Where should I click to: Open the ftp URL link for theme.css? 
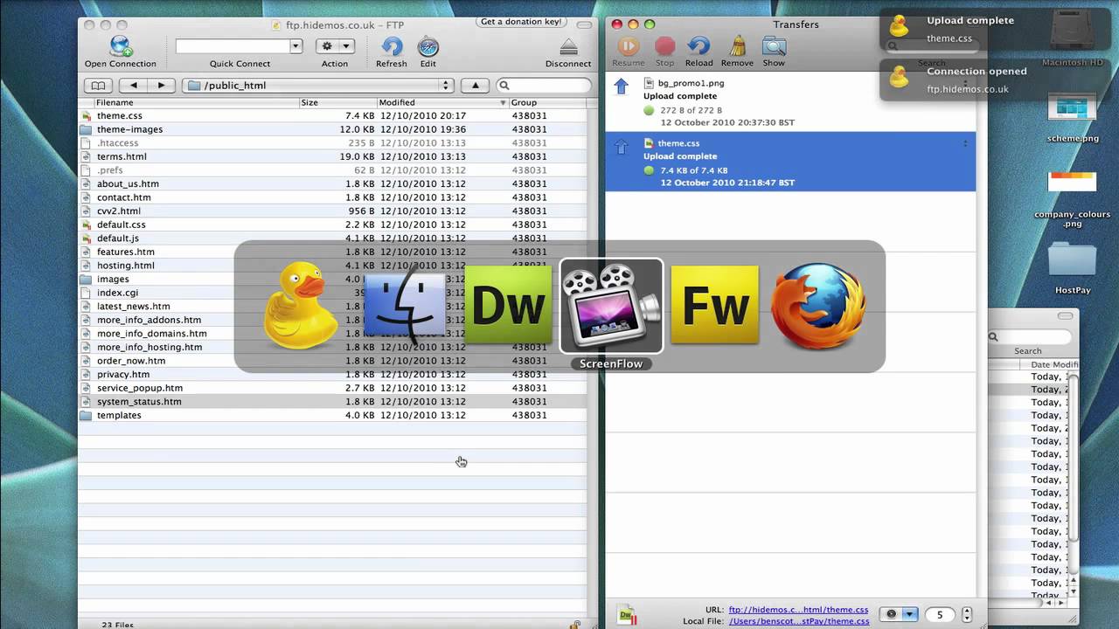pyautogui.click(x=798, y=610)
